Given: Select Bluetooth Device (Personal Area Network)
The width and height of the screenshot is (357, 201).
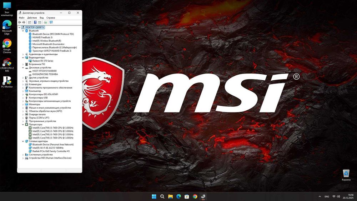Looking at the screenshot, I should tap(53, 145).
